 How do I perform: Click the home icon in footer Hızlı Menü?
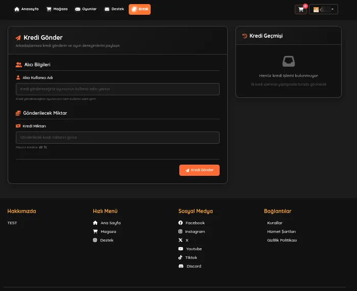(x=95, y=223)
